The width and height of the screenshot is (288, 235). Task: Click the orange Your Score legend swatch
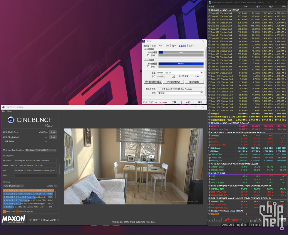click(x=4, y=212)
